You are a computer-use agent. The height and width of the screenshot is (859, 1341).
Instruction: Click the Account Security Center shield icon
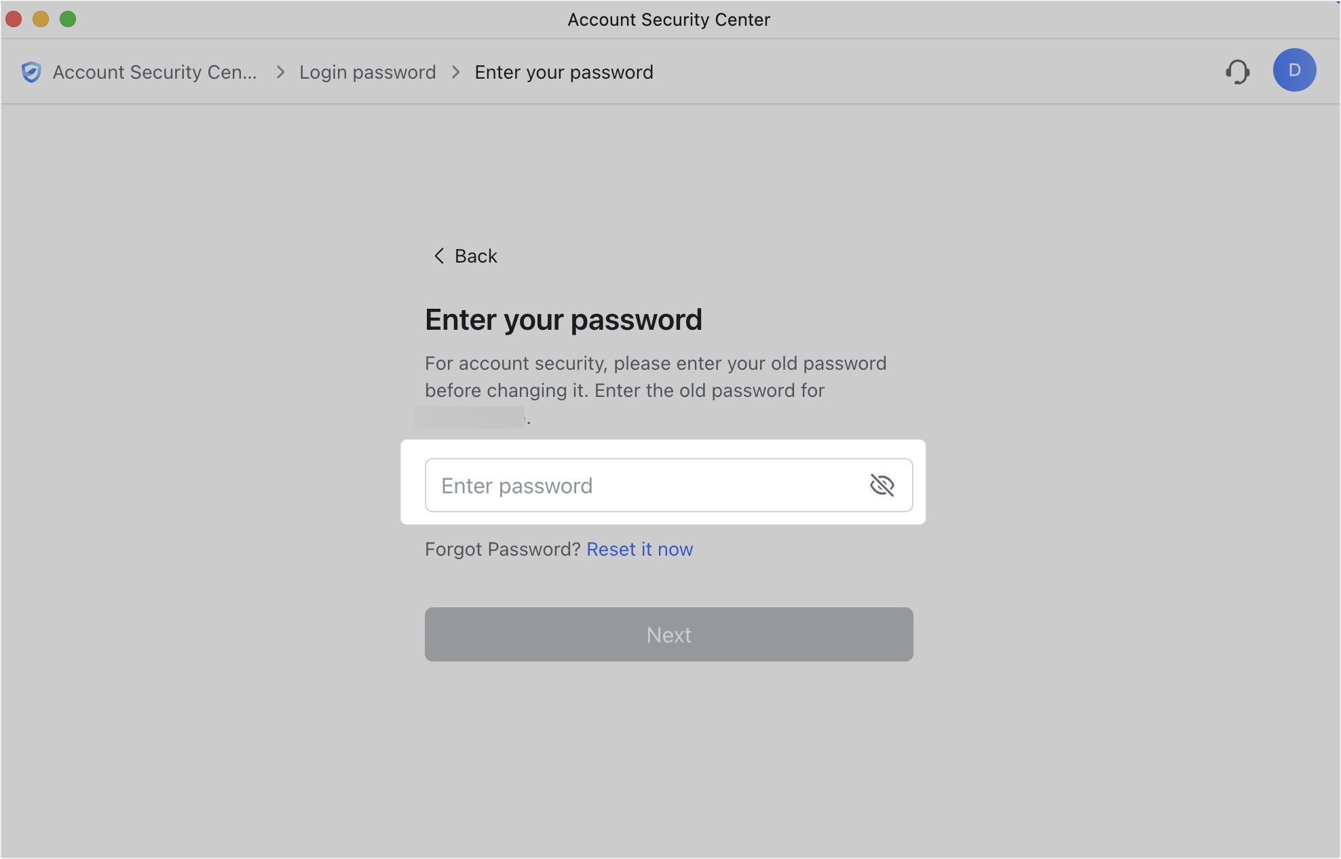coord(32,72)
